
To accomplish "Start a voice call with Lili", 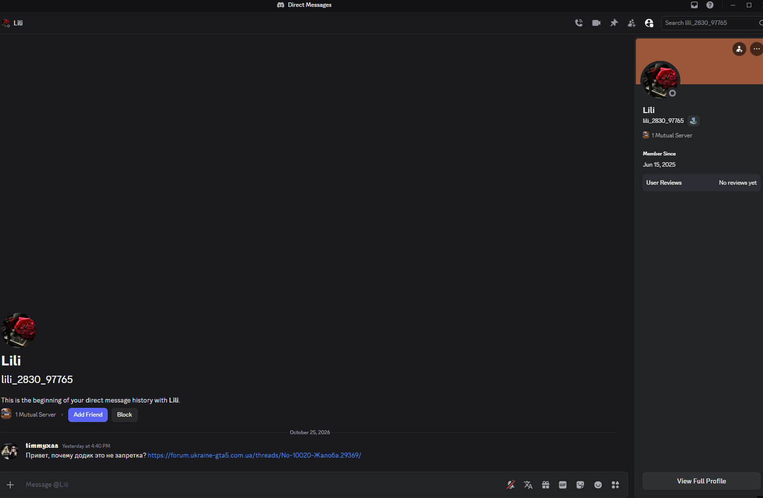I will tap(579, 23).
